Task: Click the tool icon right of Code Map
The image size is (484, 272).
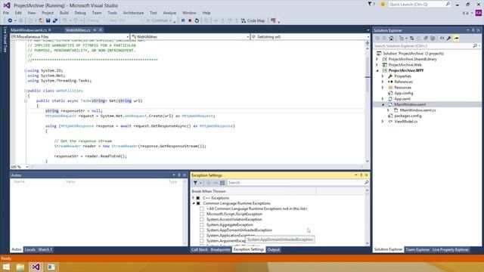Action: click(x=273, y=20)
